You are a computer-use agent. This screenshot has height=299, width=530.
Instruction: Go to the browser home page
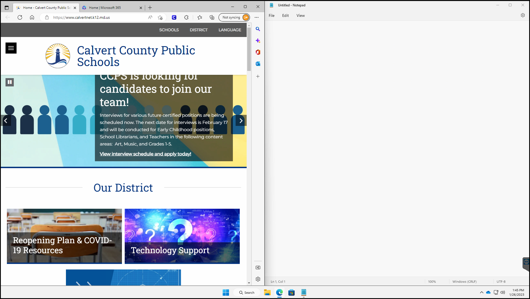(32, 17)
